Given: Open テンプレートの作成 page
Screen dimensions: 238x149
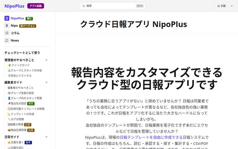Looking at the screenshot, I should click(21, 114).
